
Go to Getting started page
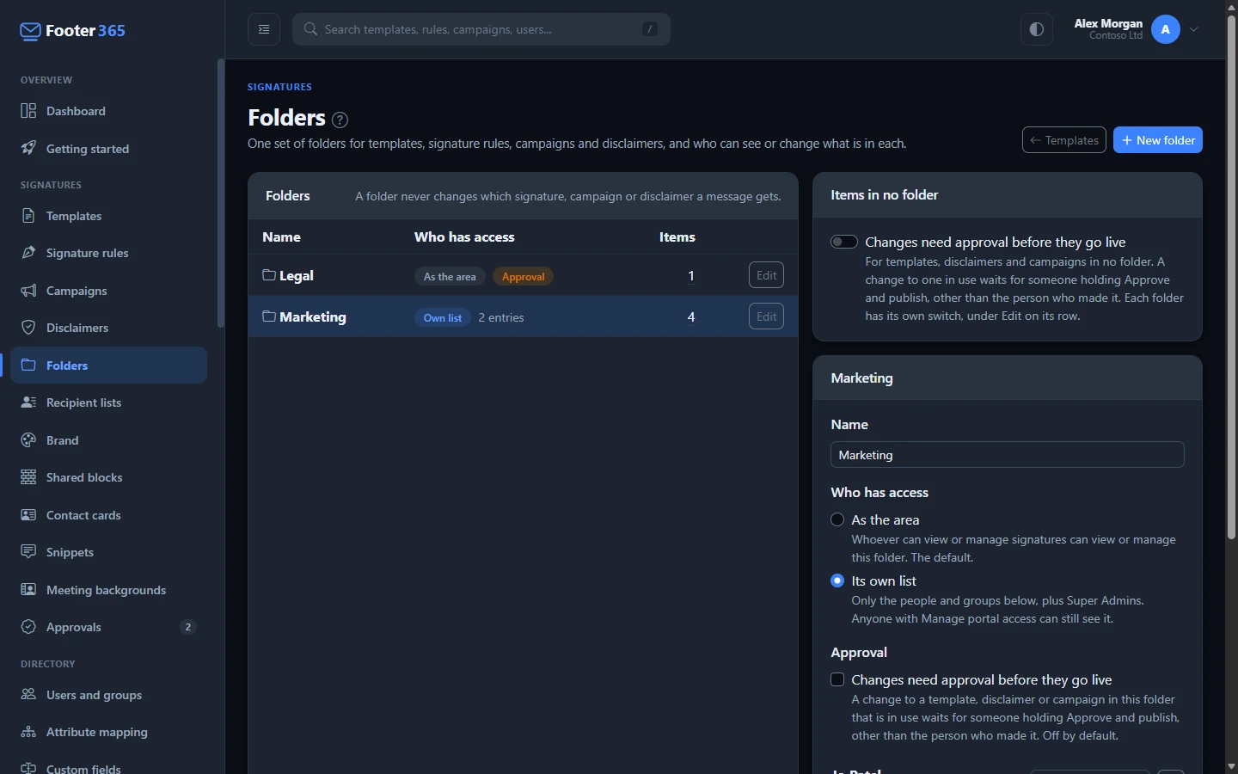tap(108, 149)
